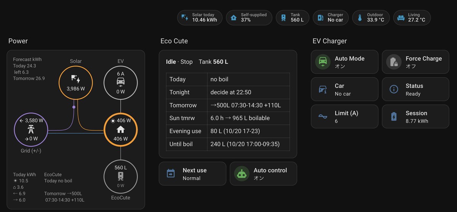Click the current wave icon on Limit tile

pos(323,117)
